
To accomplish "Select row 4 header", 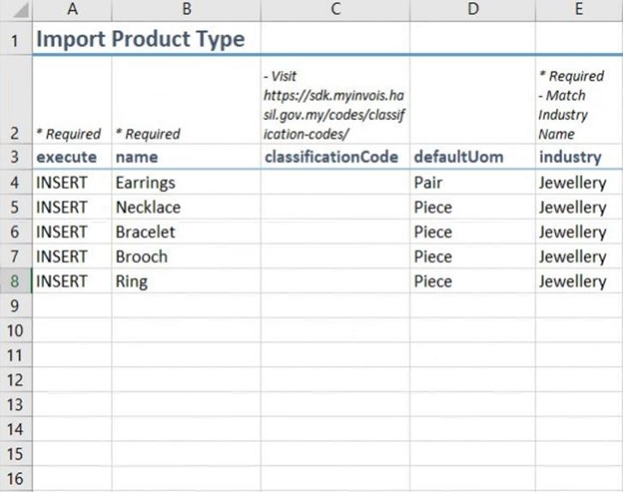I will 16,182.
